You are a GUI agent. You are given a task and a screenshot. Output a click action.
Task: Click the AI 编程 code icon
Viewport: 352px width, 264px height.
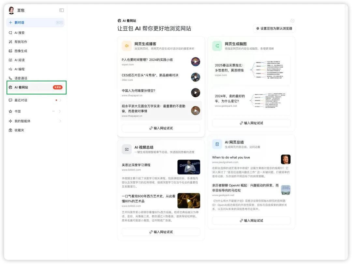coord(10,69)
